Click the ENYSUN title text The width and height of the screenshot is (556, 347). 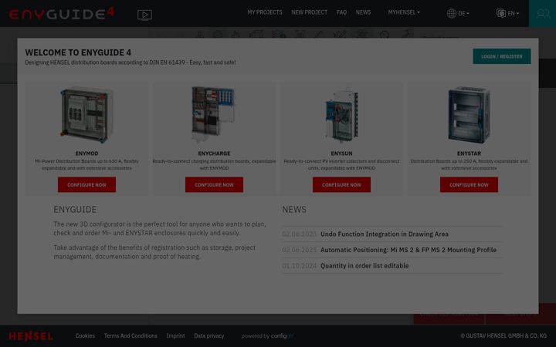point(341,153)
